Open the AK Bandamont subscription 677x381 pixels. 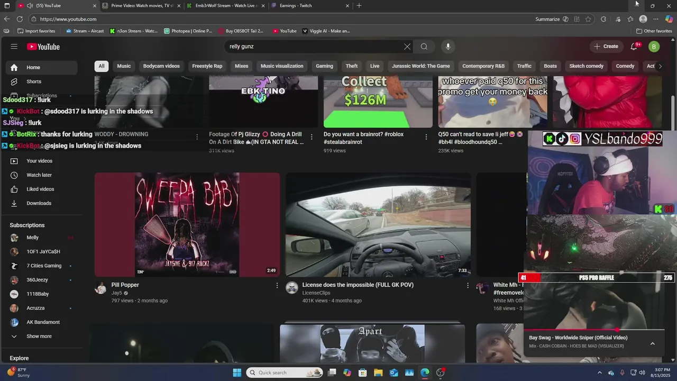pos(41,322)
